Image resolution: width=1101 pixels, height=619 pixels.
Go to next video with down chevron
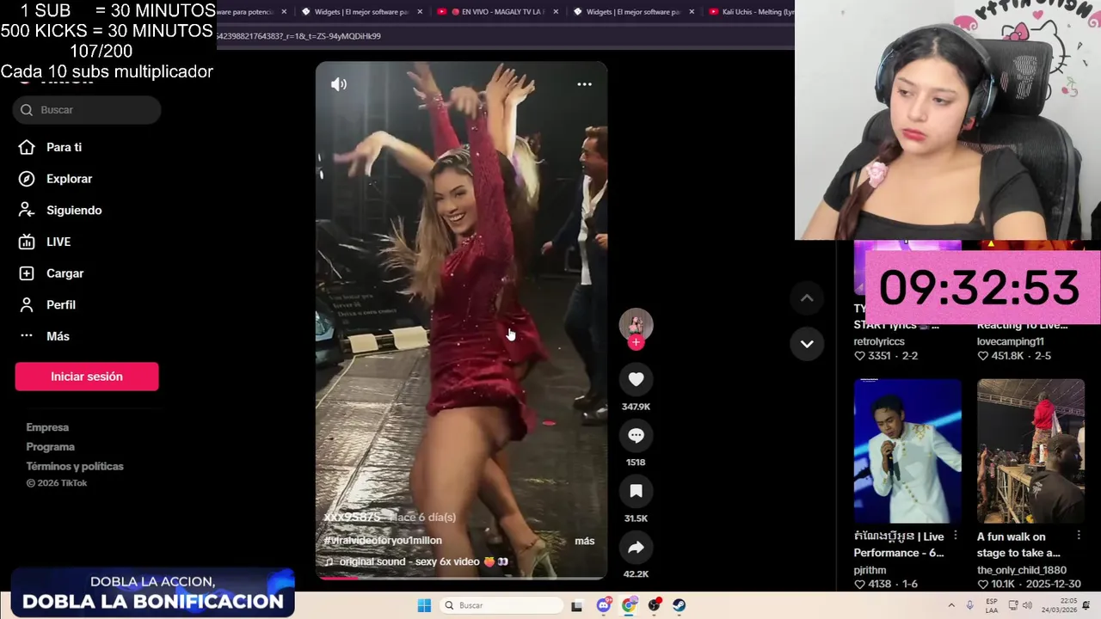(x=807, y=344)
